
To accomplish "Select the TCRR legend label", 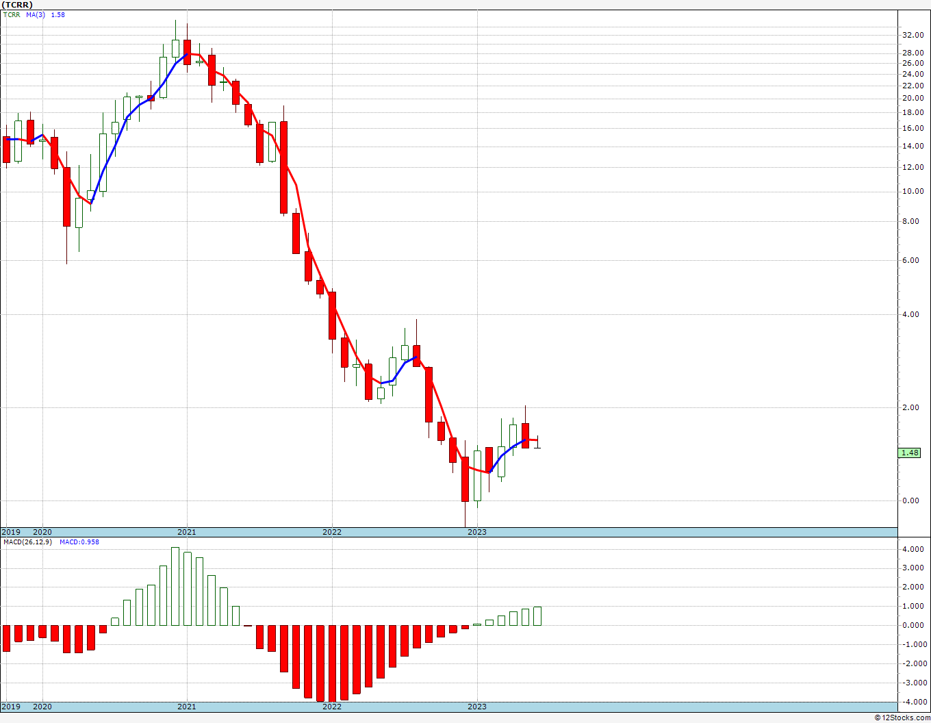I will pyautogui.click(x=12, y=14).
